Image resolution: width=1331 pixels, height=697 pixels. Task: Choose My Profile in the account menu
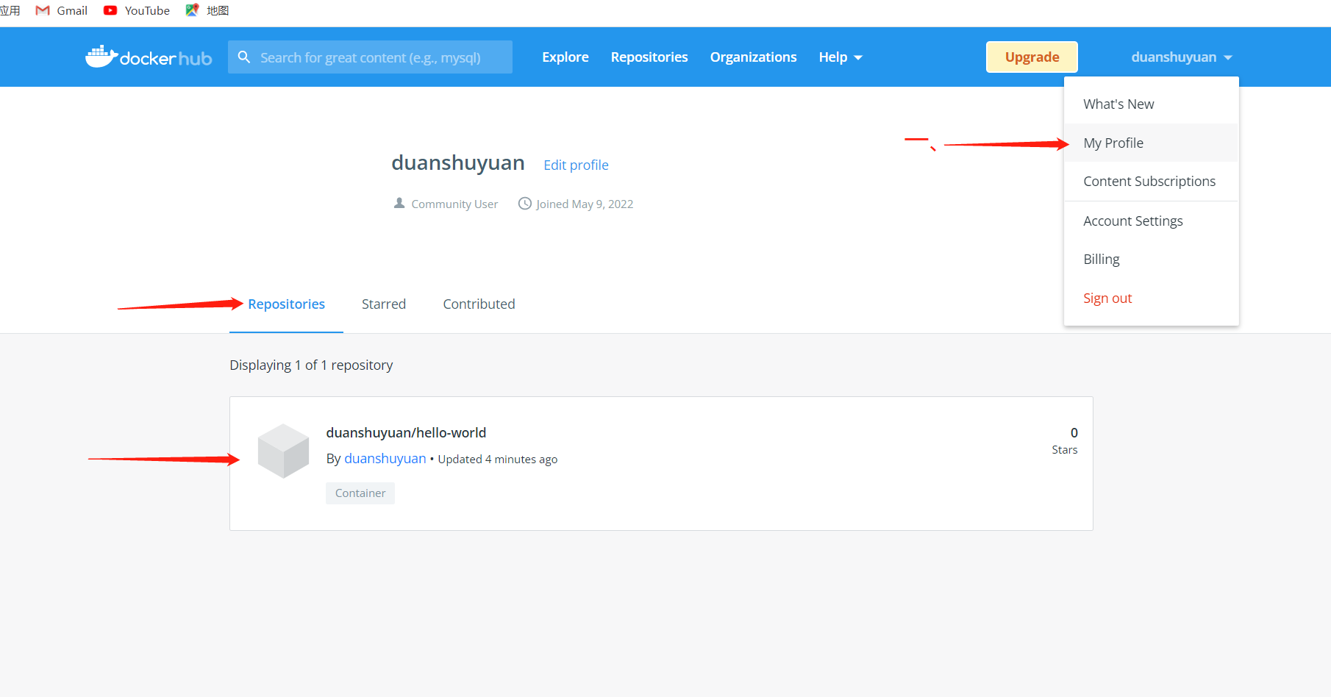[x=1152, y=143]
